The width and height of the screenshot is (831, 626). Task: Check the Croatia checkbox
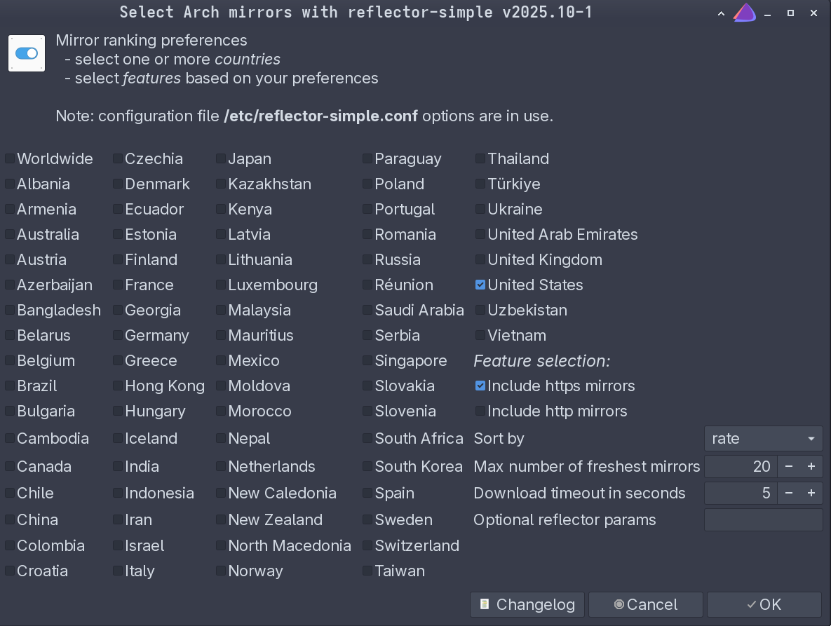pos(10,571)
